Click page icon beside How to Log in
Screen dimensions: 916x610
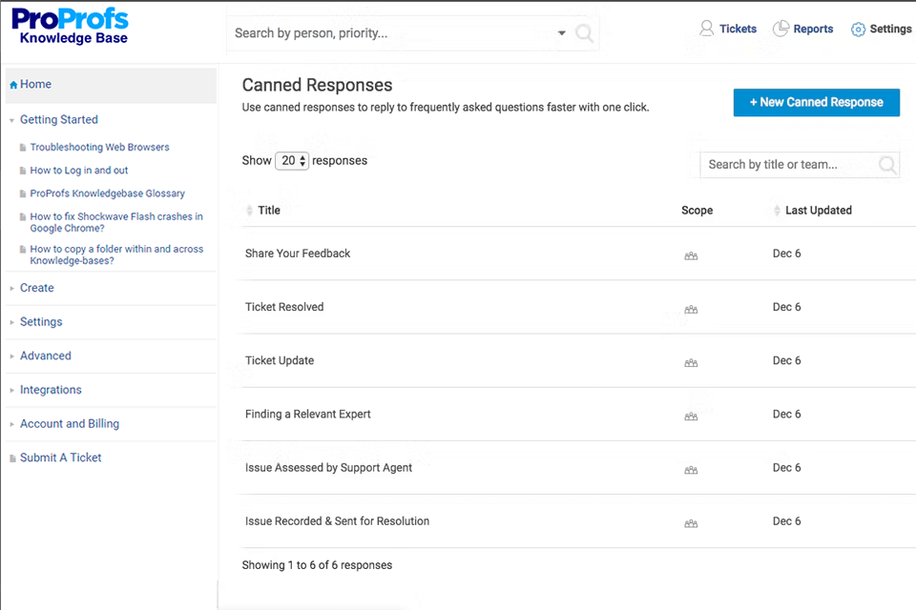[23, 171]
